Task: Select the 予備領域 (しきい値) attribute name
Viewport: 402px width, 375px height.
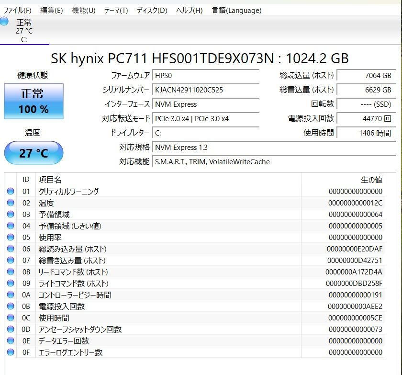Action: tap(70, 226)
